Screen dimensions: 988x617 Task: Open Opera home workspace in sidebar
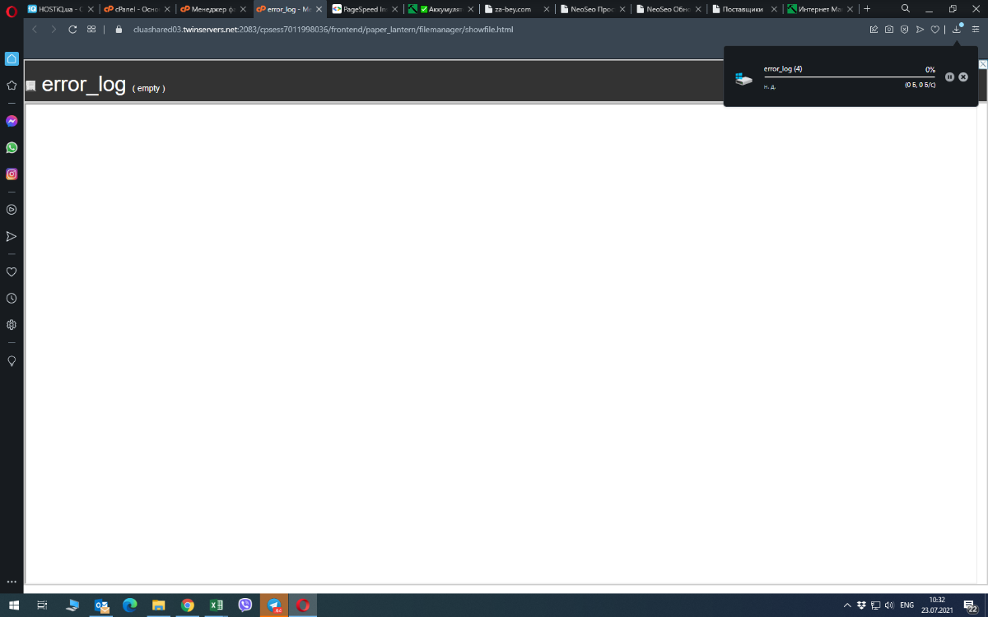coord(12,59)
